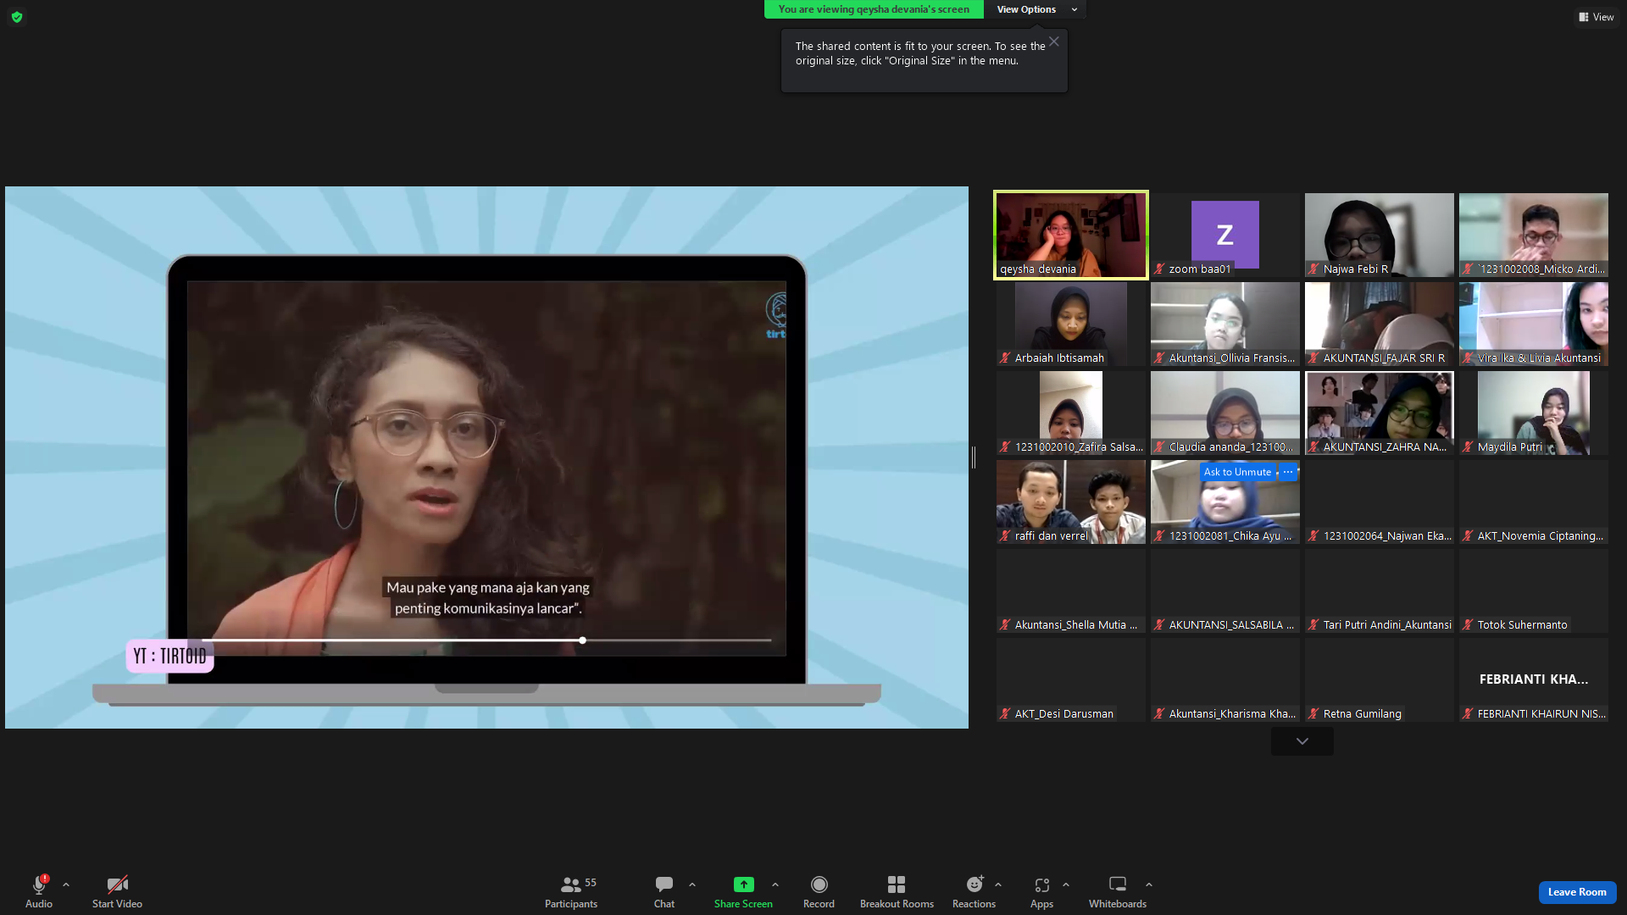Click the green Share Screen icon
This screenshot has height=915, width=1627.
[x=743, y=884]
